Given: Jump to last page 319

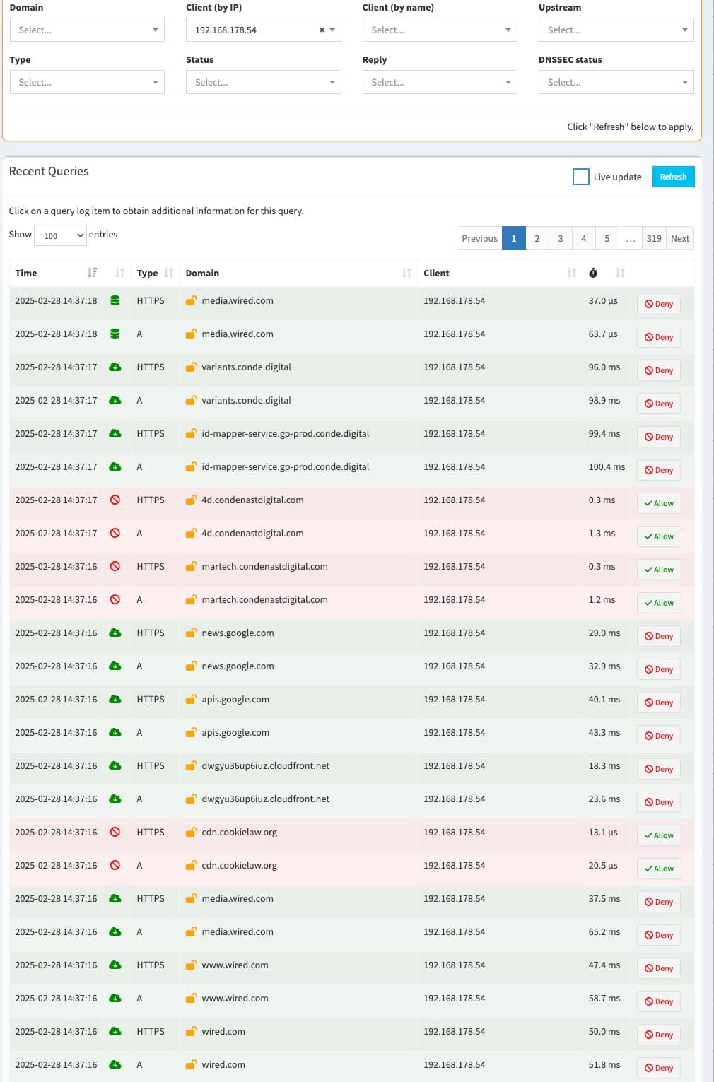Looking at the screenshot, I should (x=654, y=238).
